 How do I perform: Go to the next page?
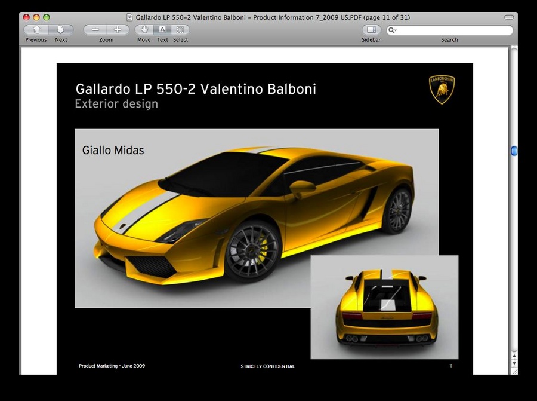click(61, 30)
